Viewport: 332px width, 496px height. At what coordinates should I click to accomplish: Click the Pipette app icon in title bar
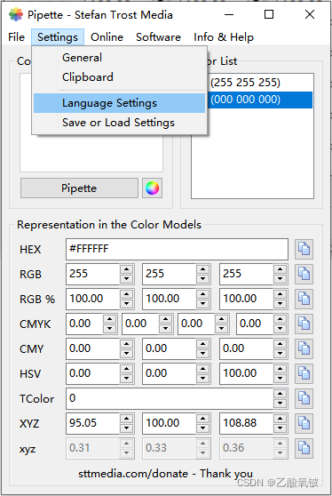coord(16,14)
